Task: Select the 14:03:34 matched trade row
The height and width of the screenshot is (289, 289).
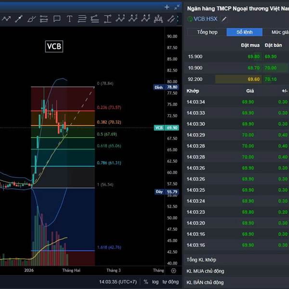Action: click(x=236, y=102)
